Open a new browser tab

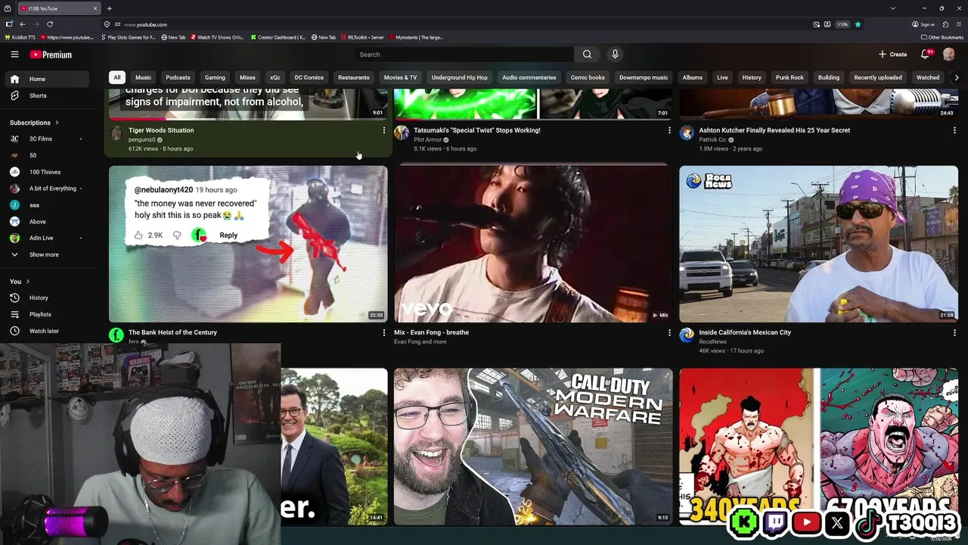(x=109, y=8)
